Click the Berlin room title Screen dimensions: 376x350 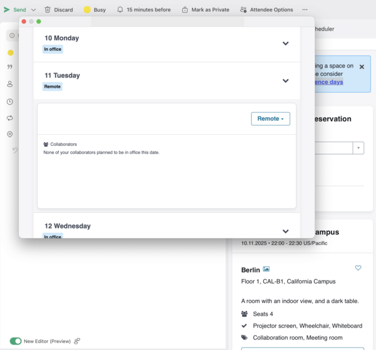pyautogui.click(x=251, y=270)
